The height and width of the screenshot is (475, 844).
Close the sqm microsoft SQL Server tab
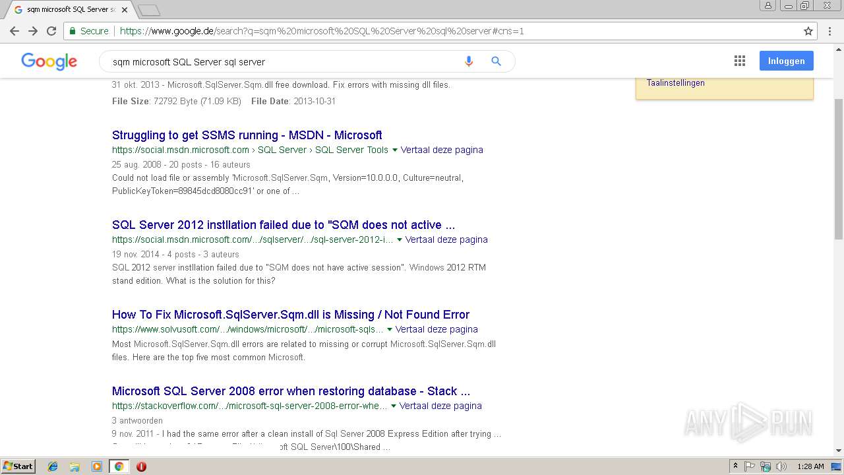pyautogui.click(x=125, y=10)
